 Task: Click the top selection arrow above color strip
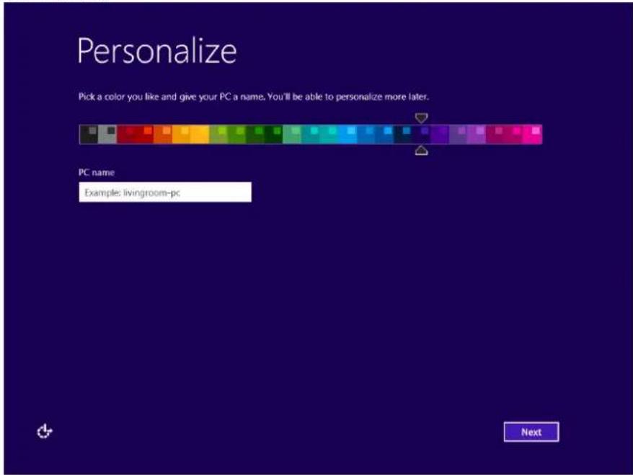click(x=421, y=117)
